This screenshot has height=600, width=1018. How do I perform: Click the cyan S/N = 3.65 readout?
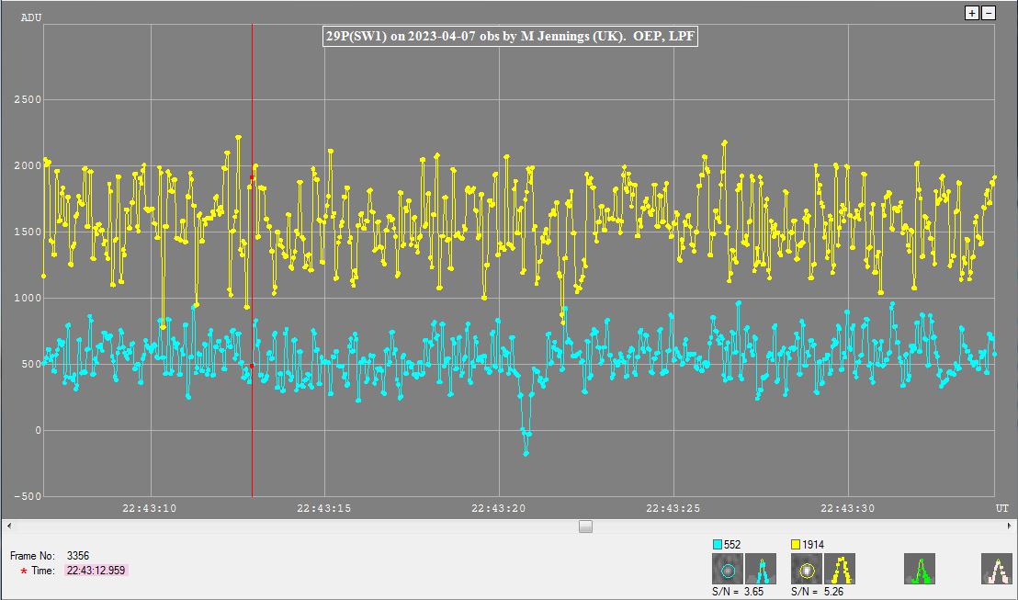[740, 592]
